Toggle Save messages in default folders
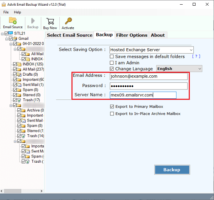Image resolution: width=214 pixels, height=200 pixels. click(x=112, y=56)
